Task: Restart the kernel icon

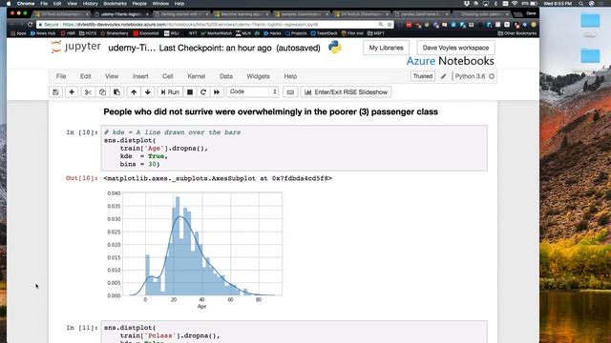Action: pos(203,92)
